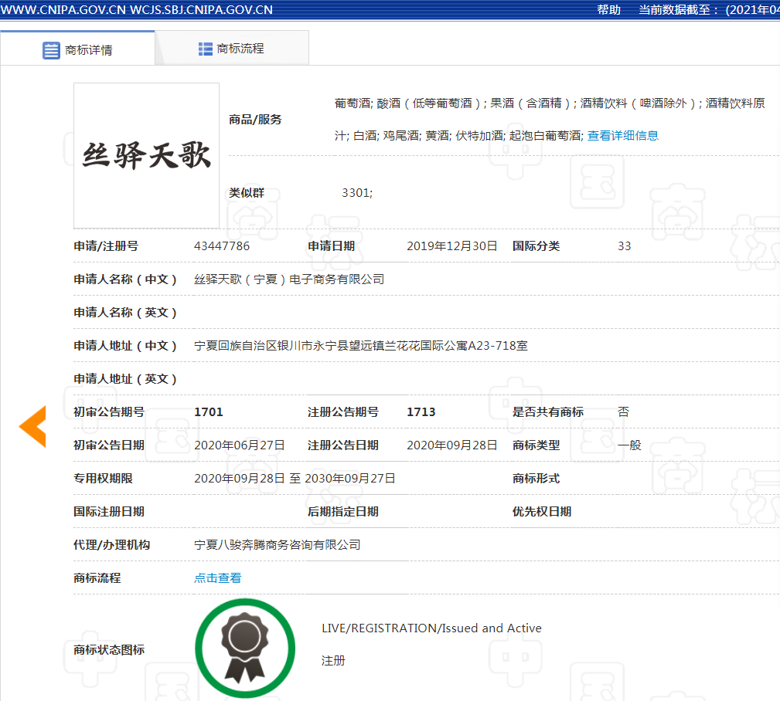Click the 商标流程 row label
This screenshot has width=780, height=701.
click(97, 577)
